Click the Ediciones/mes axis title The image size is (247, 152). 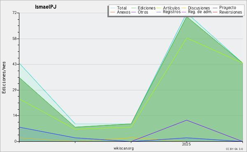[x=4, y=78]
